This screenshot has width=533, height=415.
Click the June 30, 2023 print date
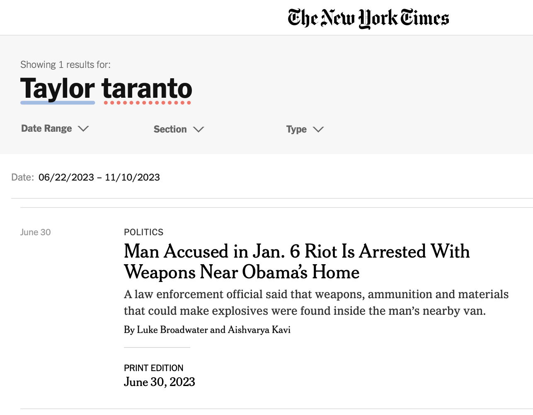(x=160, y=382)
